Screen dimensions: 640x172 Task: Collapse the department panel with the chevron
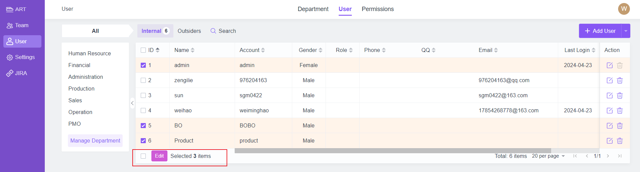(x=132, y=103)
